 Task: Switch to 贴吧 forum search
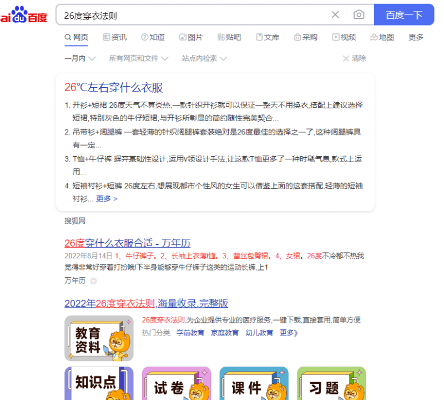point(230,37)
